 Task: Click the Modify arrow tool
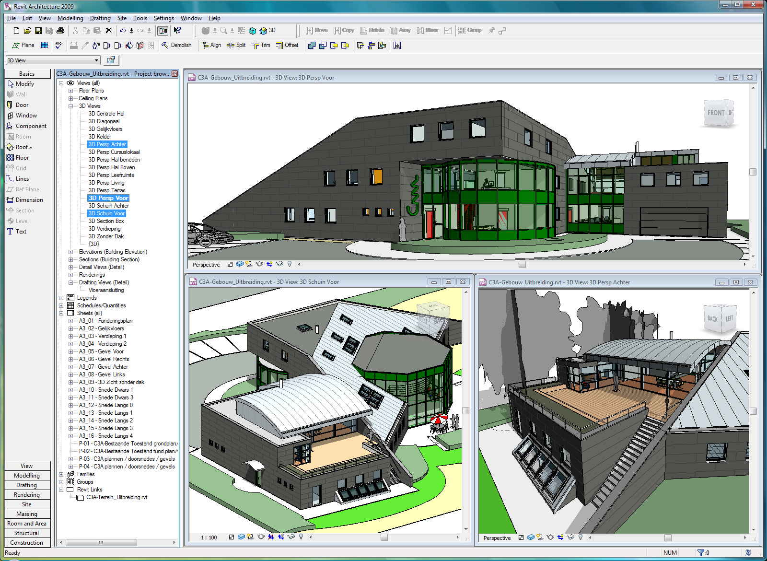tap(21, 83)
